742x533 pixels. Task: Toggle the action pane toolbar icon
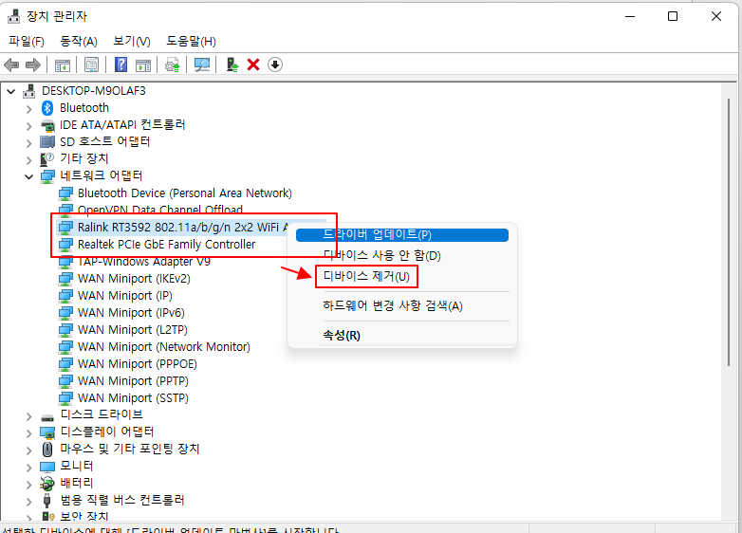pos(143,64)
